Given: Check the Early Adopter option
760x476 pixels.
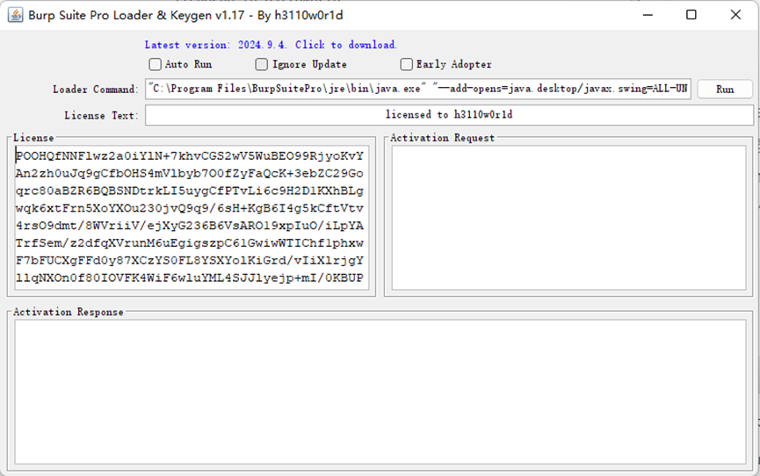Looking at the screenshot, I should point(406,64).
